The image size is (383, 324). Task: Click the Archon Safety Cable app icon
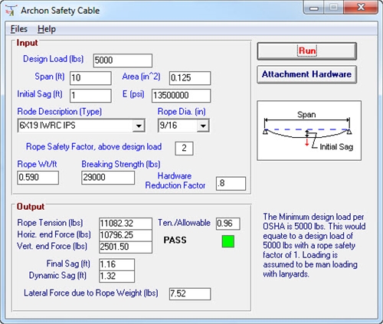click(11, 10)
